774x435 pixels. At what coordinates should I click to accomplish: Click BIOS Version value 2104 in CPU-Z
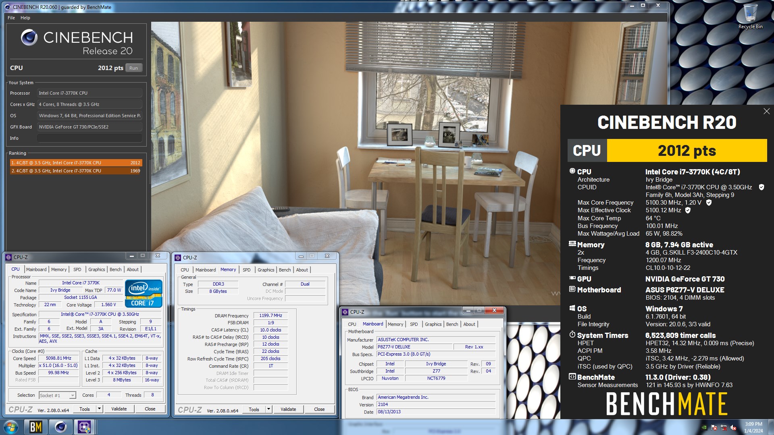[436, 404]
